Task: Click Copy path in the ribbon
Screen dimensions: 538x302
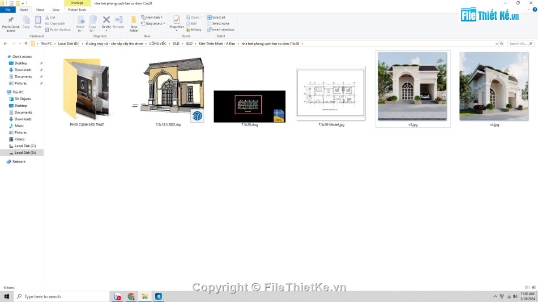Action: click(55, 23)
